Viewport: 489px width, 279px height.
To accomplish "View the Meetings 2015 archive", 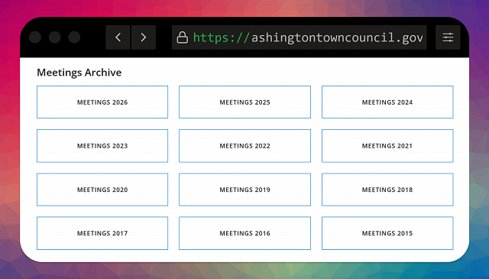I will tap(387, 233).
